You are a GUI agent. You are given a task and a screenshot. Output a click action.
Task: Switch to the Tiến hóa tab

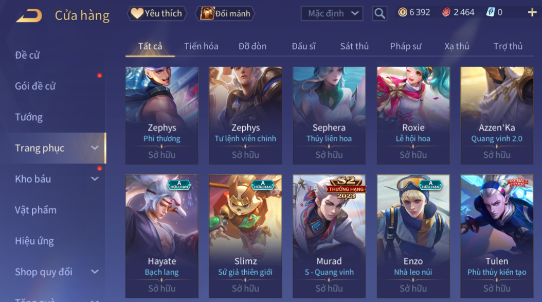pyautogui.click(x=201, y=46)
